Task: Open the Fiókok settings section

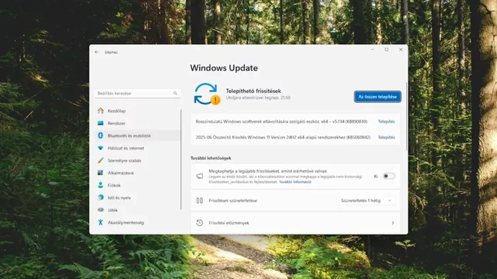Action: (138, 185)
